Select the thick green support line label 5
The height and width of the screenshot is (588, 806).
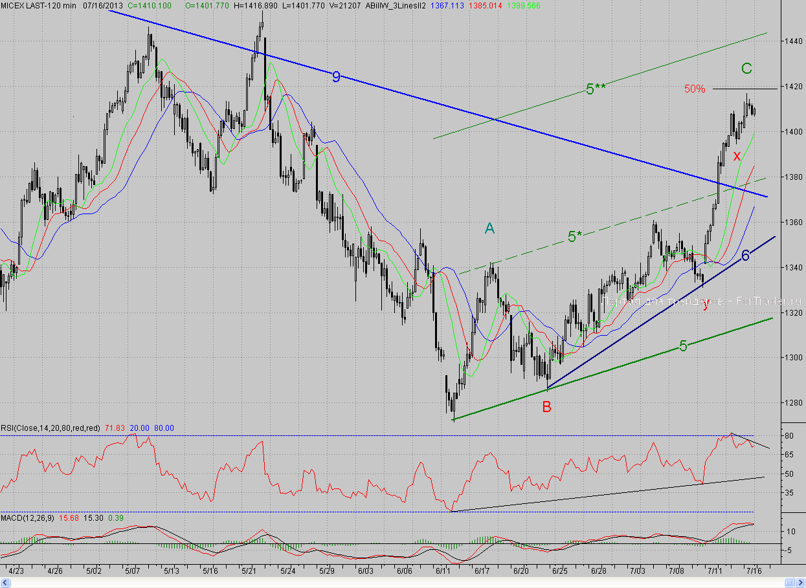[x=683, y=346]
